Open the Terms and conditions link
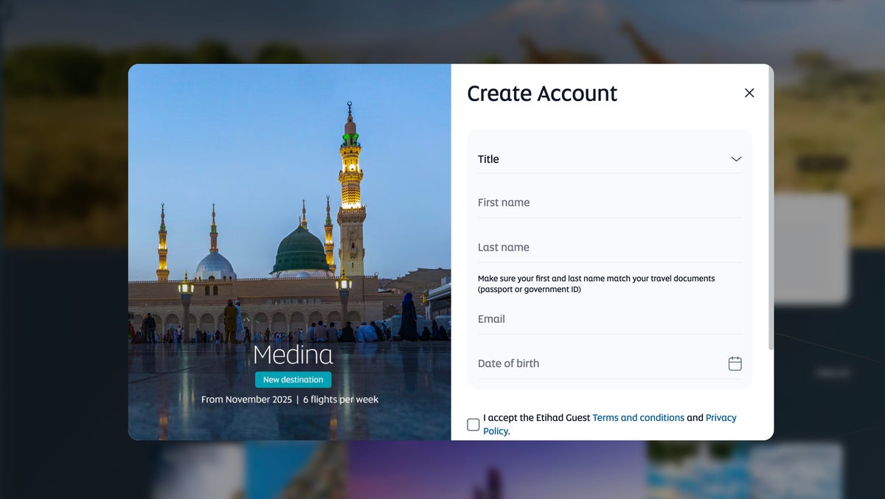885x499 pixels. pos(639,417)
